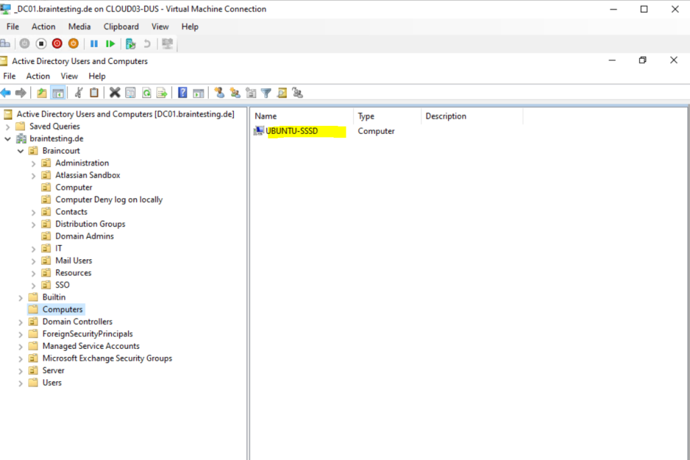690x460 pixels.
Task: Select the Managed Service Accounts tree item
Action: [x=91, y=346]
